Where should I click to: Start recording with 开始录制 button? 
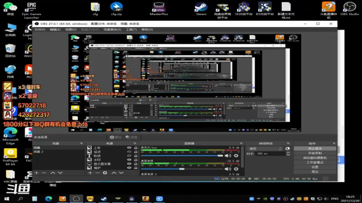pyautogui.click(x=315, y=153)
